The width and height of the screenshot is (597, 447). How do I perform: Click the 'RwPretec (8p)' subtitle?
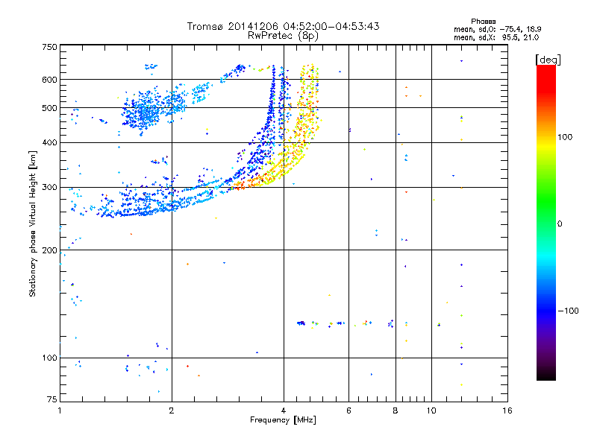[x=283, y=36]
